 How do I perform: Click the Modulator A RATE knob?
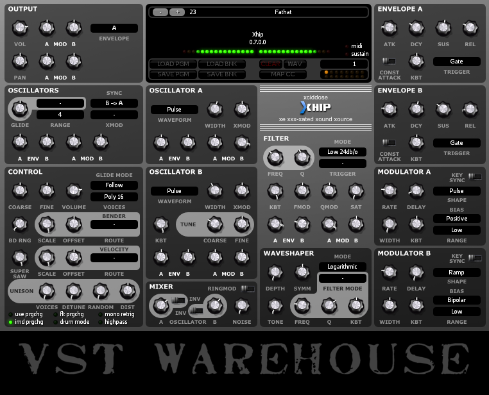click(x=389, y=190)
